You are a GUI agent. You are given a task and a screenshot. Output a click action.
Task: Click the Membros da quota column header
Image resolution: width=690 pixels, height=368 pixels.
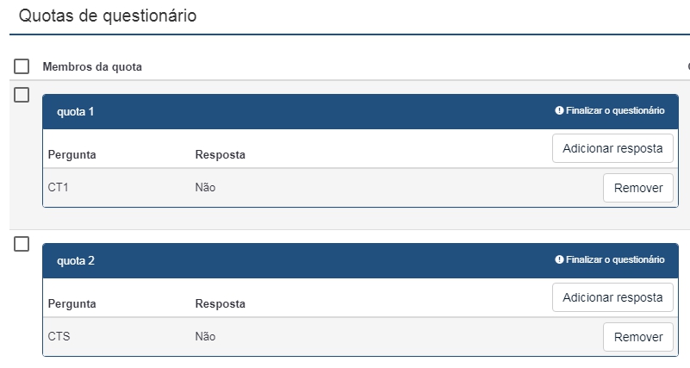pyautogui.click(x=92, y=67)
